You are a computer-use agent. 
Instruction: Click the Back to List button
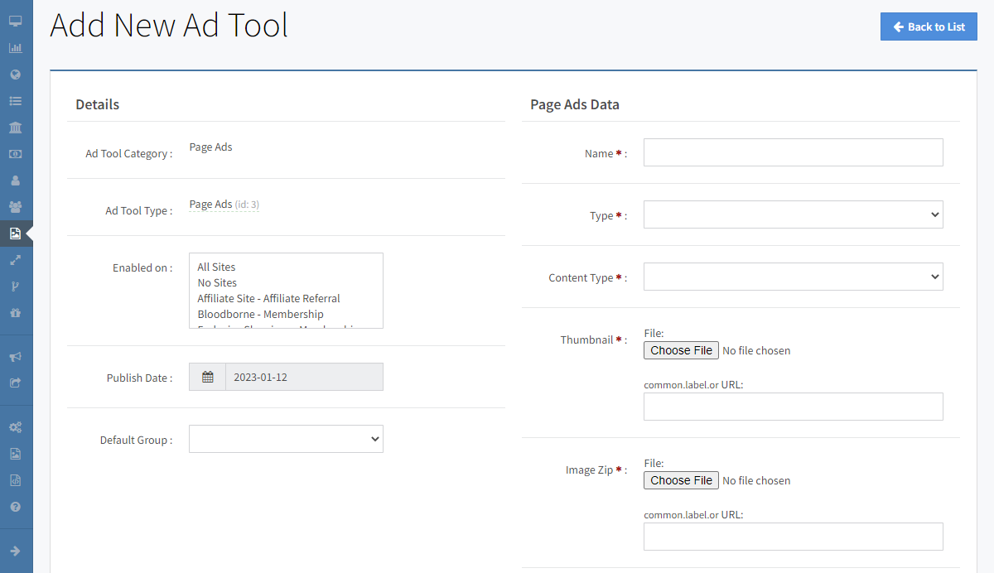click(x=929, y=26)
